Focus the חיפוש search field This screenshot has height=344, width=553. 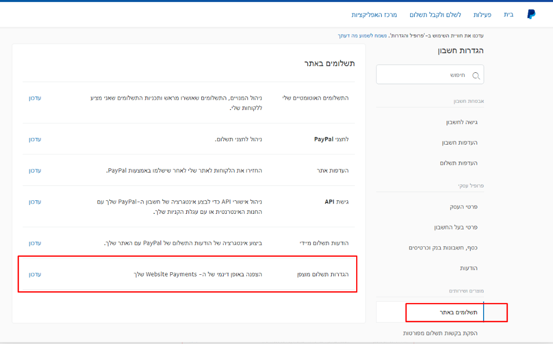tap(430, 74)
